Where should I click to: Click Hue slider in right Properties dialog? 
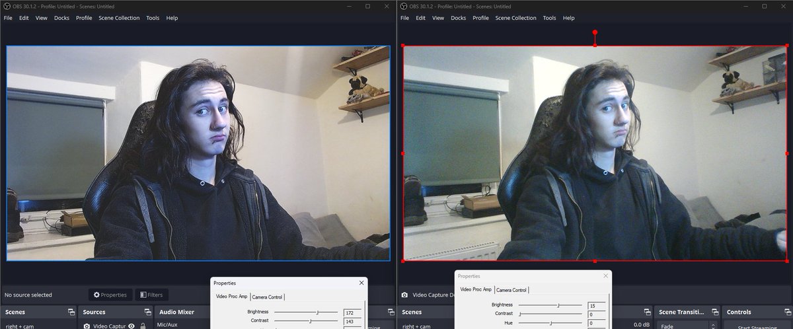(550, 323)
